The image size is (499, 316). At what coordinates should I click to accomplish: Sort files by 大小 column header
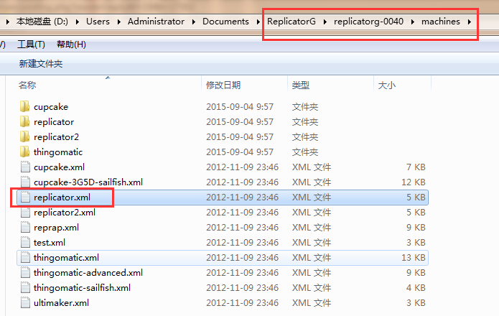[x=386, y=85]
